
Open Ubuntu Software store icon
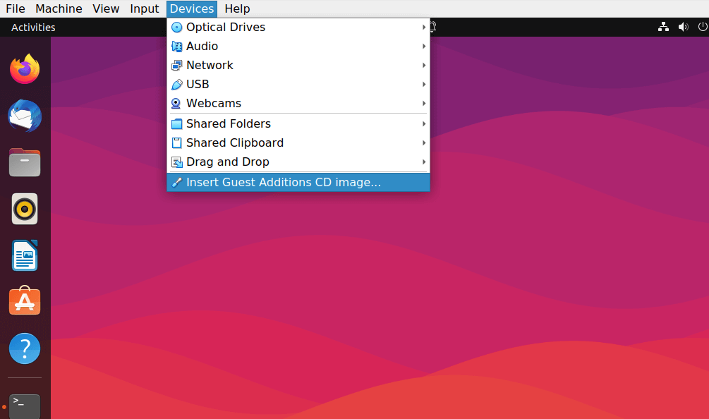pos(25,302)
